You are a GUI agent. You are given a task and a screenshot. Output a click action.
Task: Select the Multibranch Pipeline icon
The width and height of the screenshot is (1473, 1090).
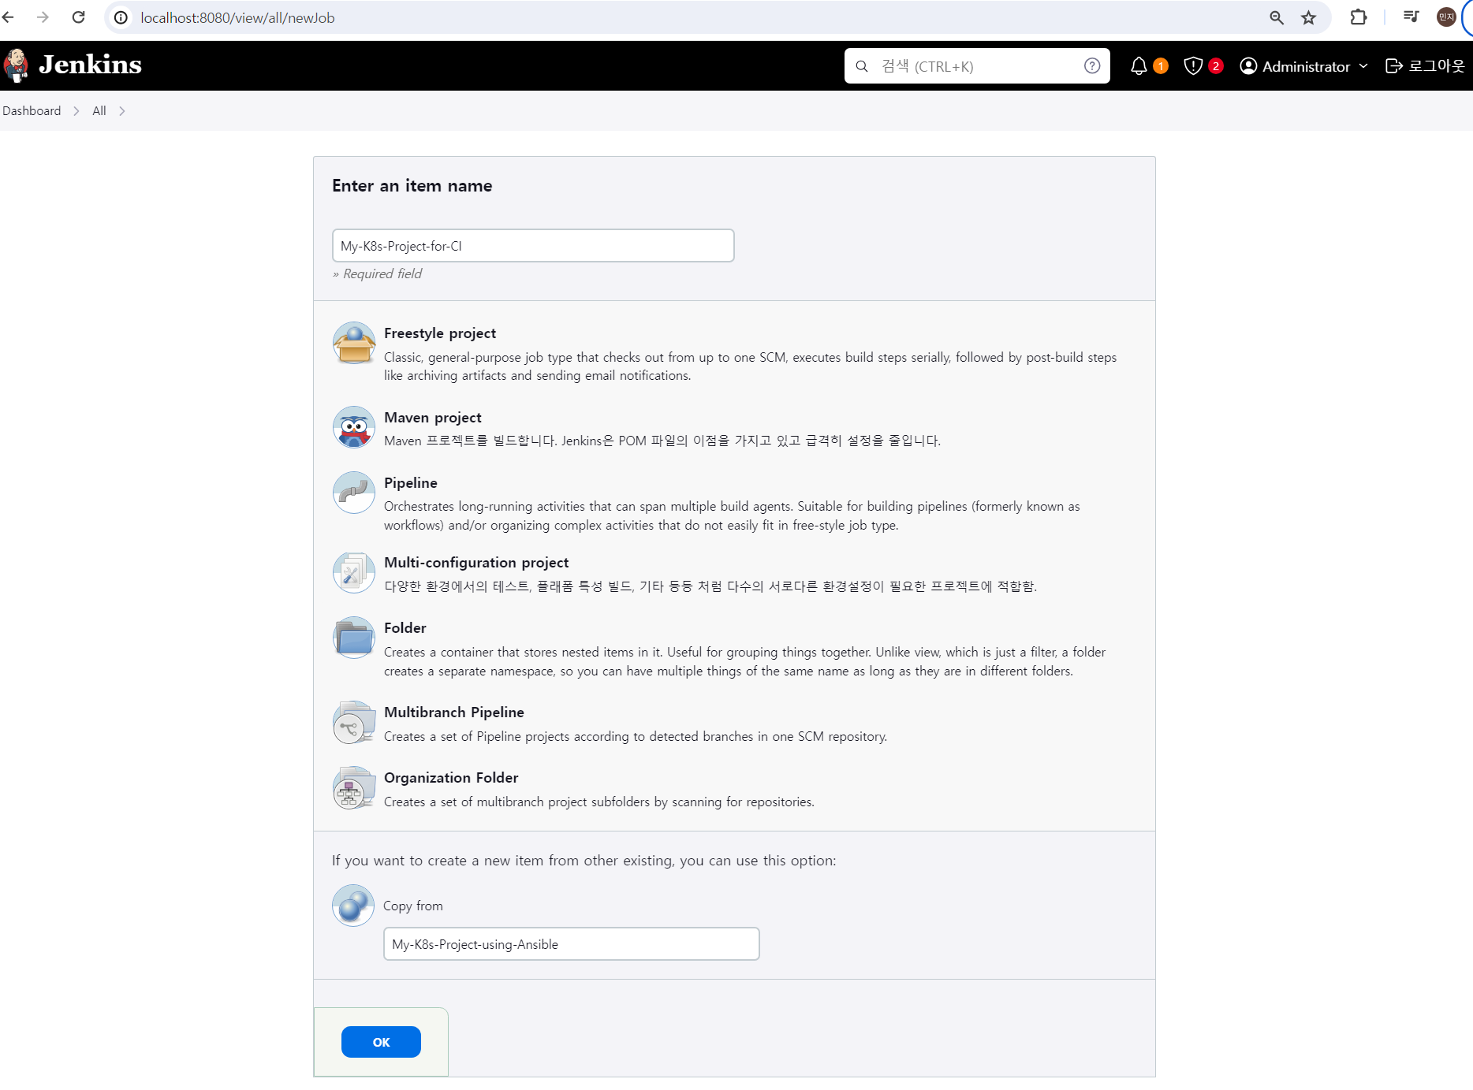tap(354, 722)
